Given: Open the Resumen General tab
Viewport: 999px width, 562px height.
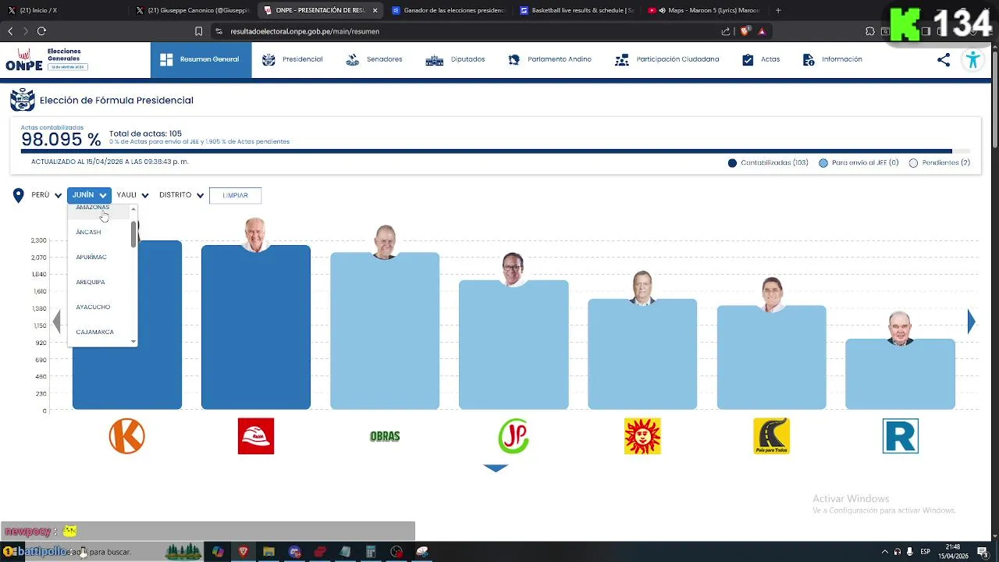Looking at the screenshot, I should (x=201, y=59).
